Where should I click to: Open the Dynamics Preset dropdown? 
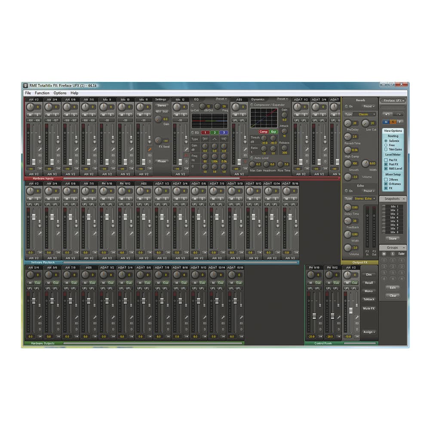point(282,99)
